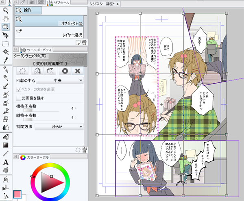Screen dimensions: 244x201
Task: Select the Eraser tool
Action: [x=6, y=119]
